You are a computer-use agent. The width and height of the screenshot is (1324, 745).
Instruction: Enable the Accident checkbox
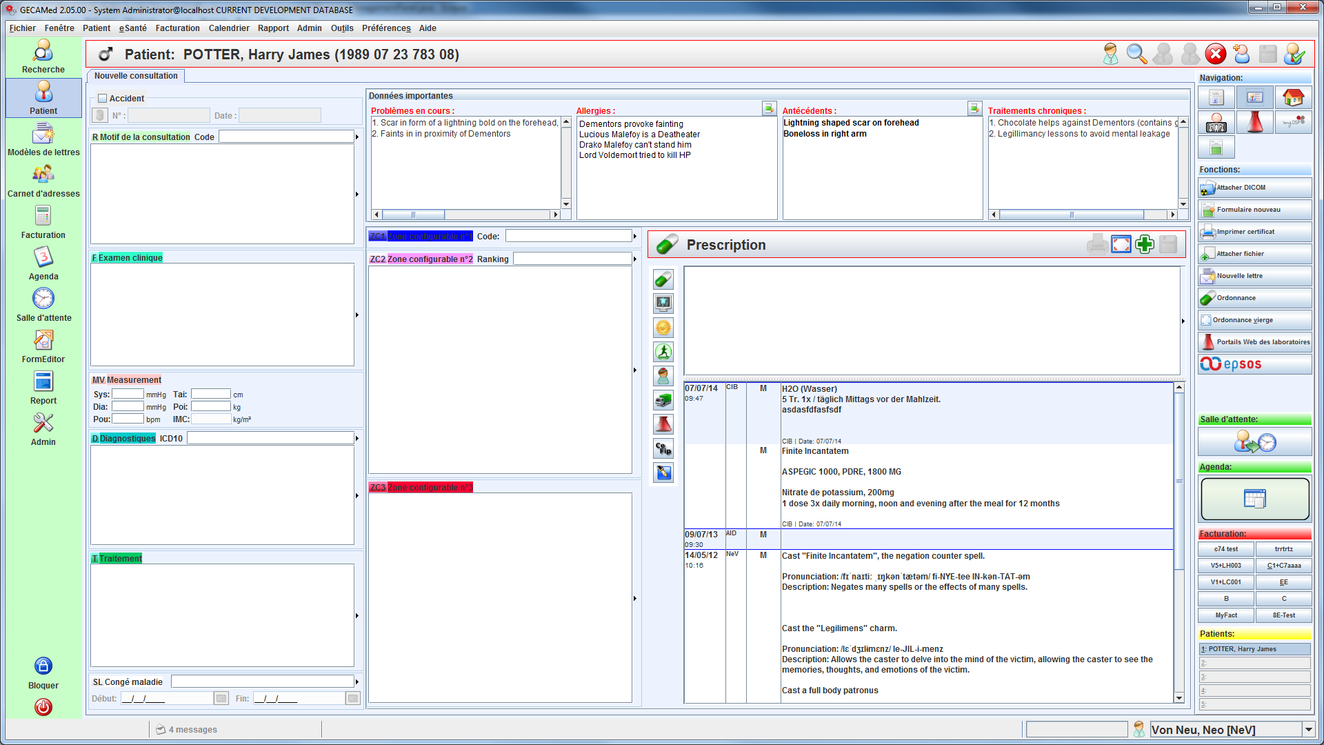point(103,99)
